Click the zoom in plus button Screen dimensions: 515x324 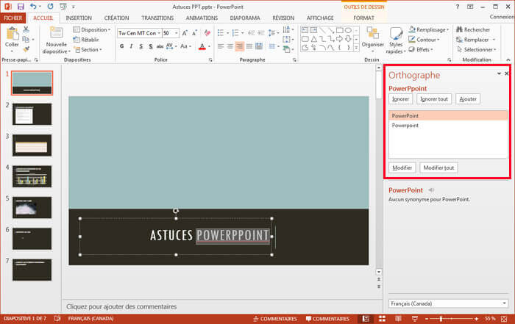[476, 318]
